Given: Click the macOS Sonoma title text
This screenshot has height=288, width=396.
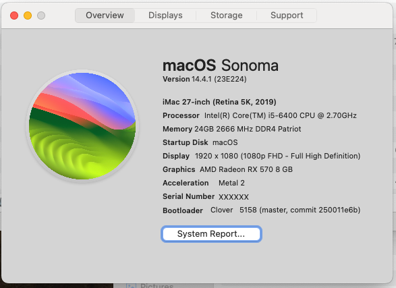Looking at the screenshot, I should pyautogui.click(x=221, y=65).
